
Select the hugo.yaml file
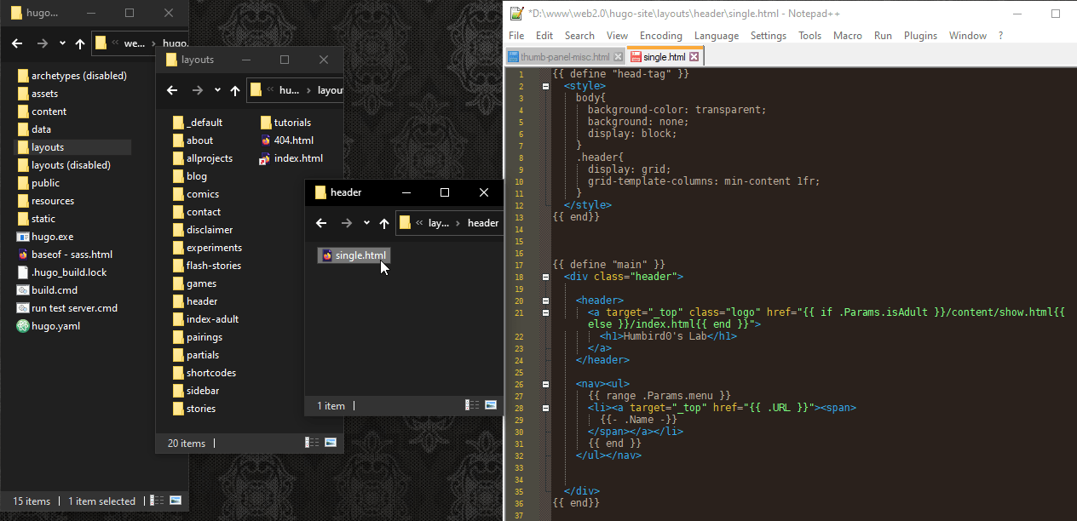point(55,326)
